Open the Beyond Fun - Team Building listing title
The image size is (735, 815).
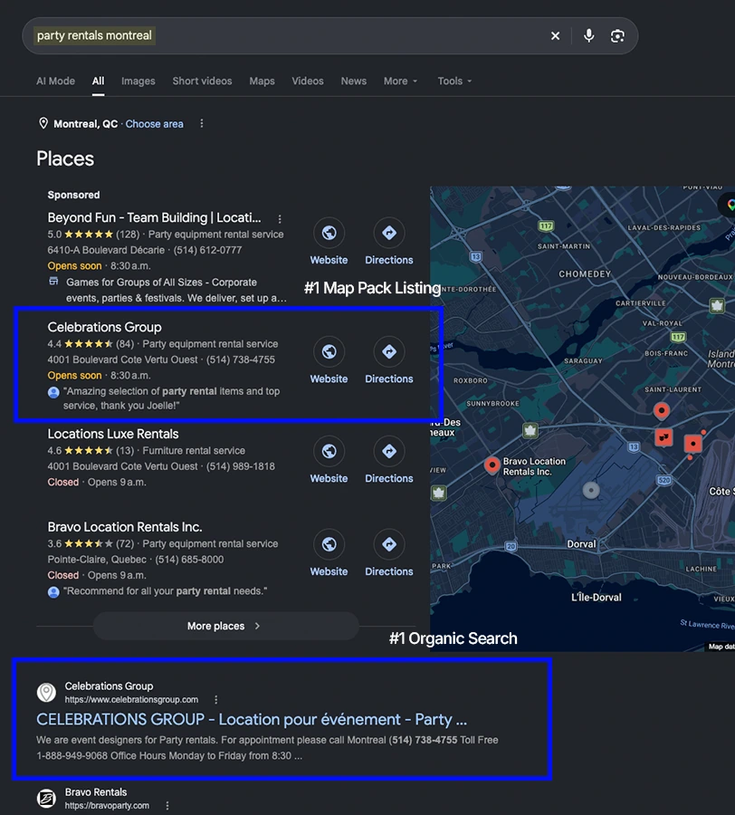[154, 217]
